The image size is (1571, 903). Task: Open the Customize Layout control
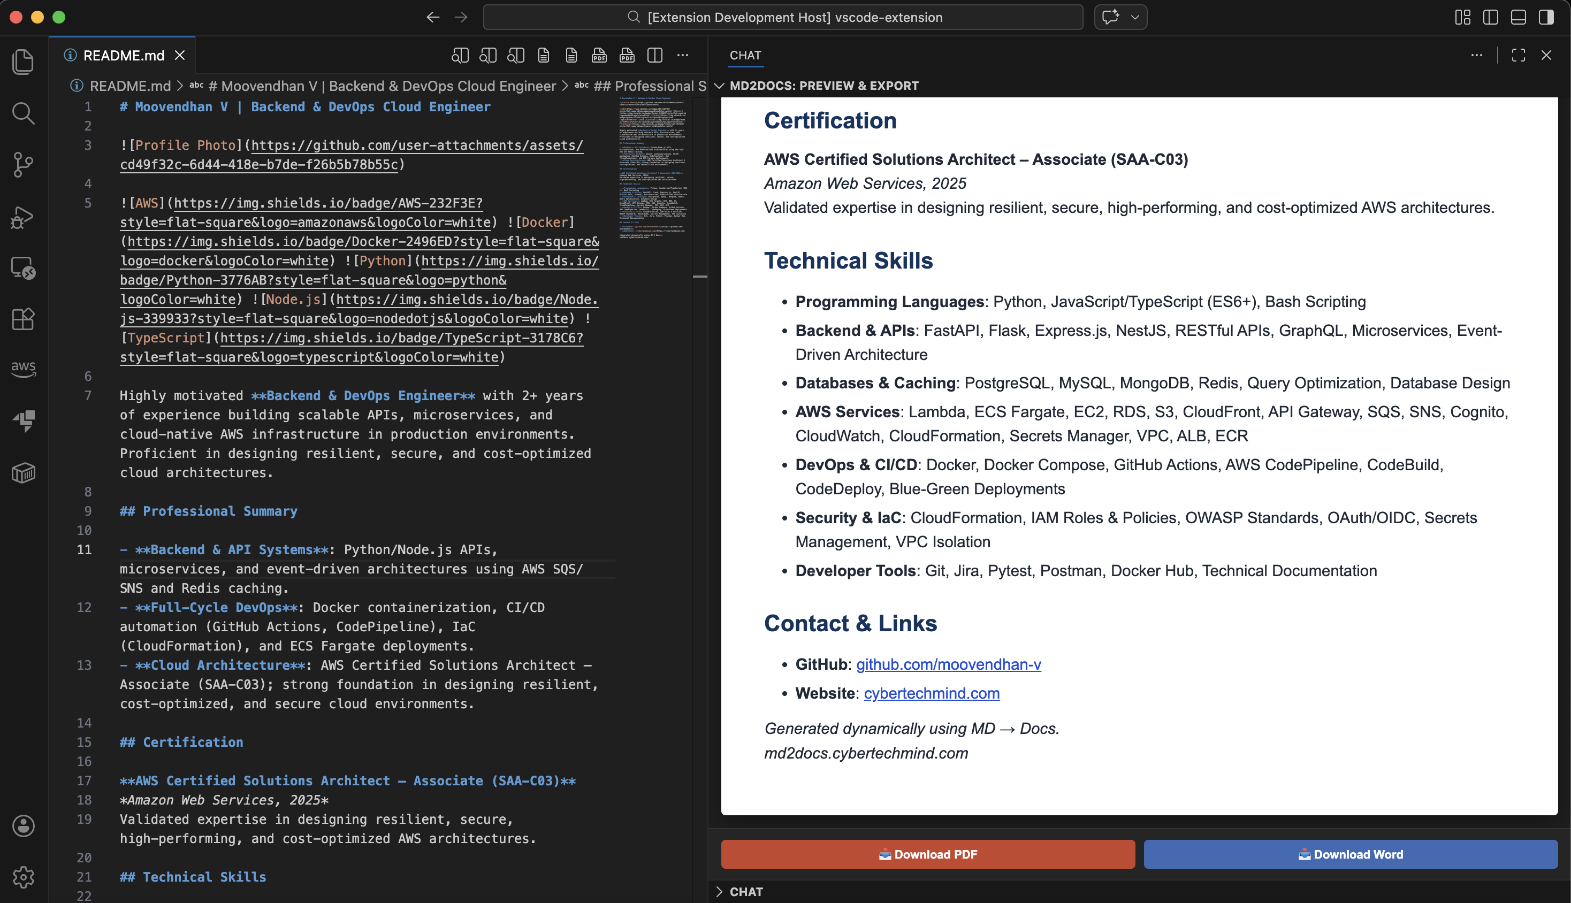[1462, 17]
